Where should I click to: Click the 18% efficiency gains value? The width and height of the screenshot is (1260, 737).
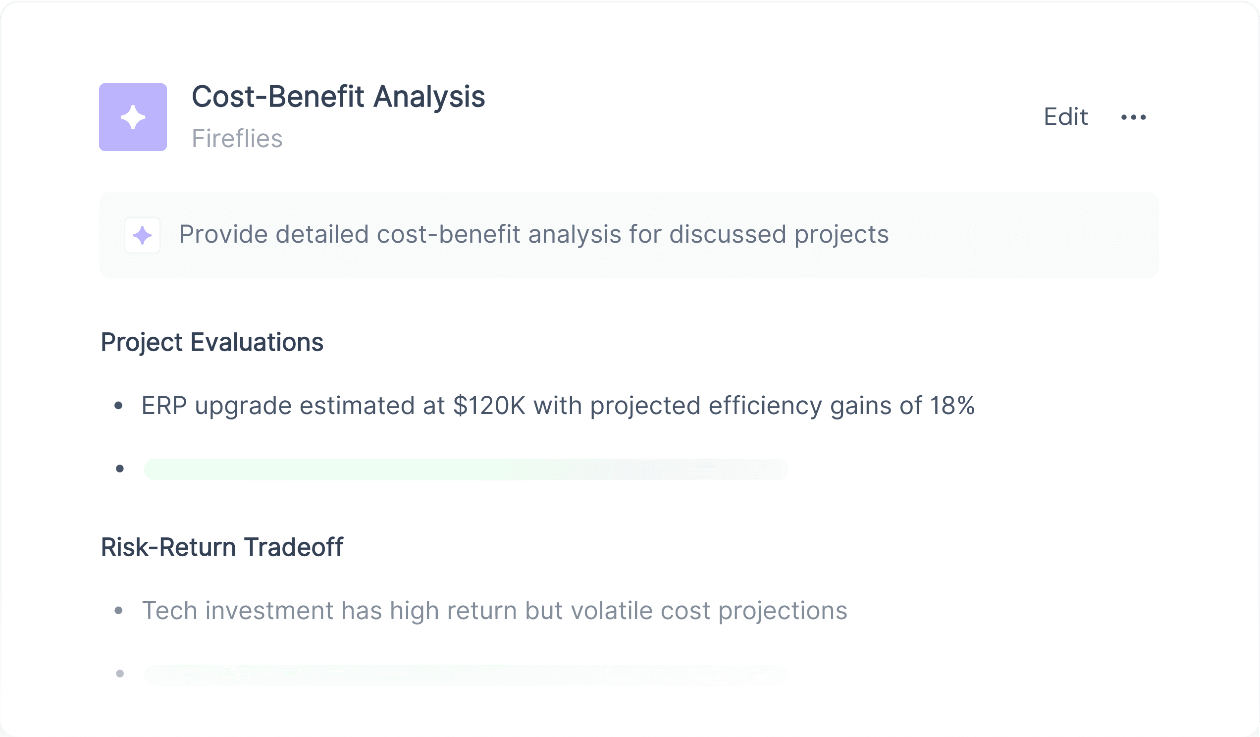point(952,406)
